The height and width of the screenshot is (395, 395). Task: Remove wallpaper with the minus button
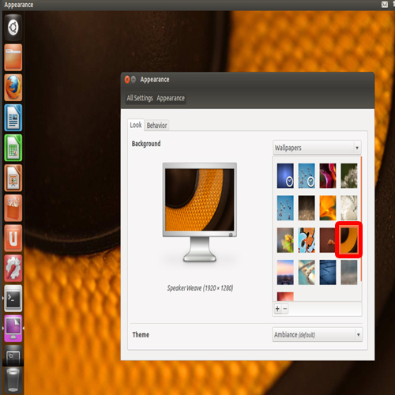[x=285, y=309]
